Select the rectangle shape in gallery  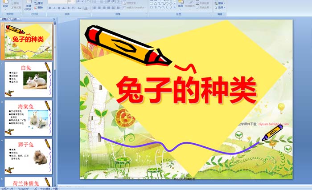tap(152, 4)
